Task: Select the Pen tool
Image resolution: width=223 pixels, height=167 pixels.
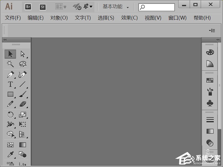Action: tap(10, 74)
